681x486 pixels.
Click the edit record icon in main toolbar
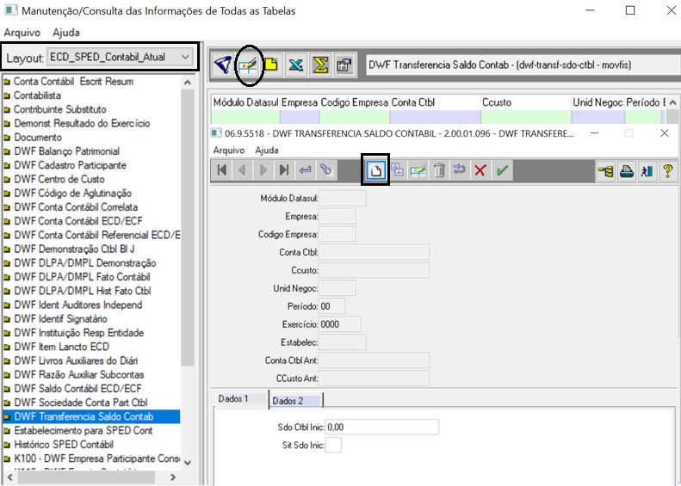[x=249, y=65]
